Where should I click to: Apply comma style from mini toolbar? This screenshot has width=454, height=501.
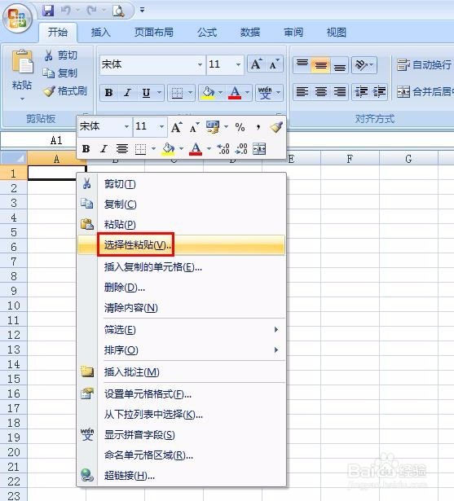click(258, 127)
